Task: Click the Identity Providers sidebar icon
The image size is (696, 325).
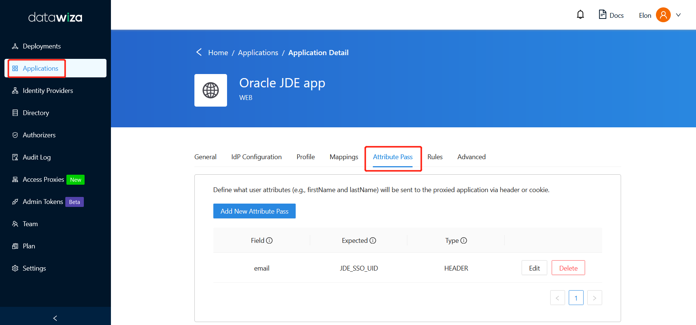Action: (x=15, y=91)
